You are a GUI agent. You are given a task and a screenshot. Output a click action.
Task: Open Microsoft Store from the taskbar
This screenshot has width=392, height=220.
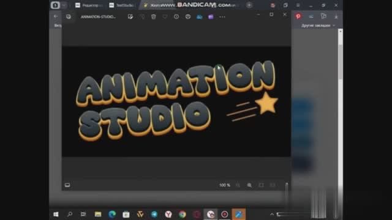click(126, 215)
